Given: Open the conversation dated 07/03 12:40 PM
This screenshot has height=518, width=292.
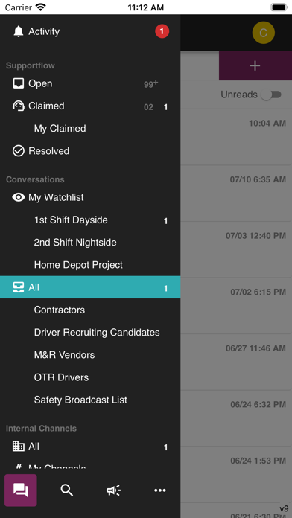Looking at the screenshot, I should tap(236, 249).
